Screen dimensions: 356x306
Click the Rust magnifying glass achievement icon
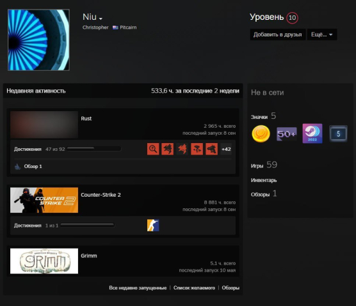[153, 149]
